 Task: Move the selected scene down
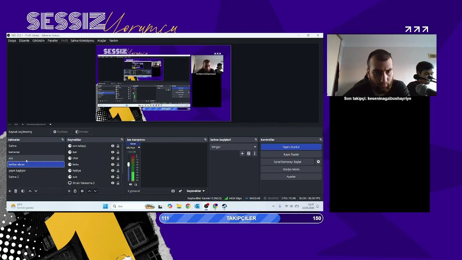pyautogui.click(x=36, y=191)
